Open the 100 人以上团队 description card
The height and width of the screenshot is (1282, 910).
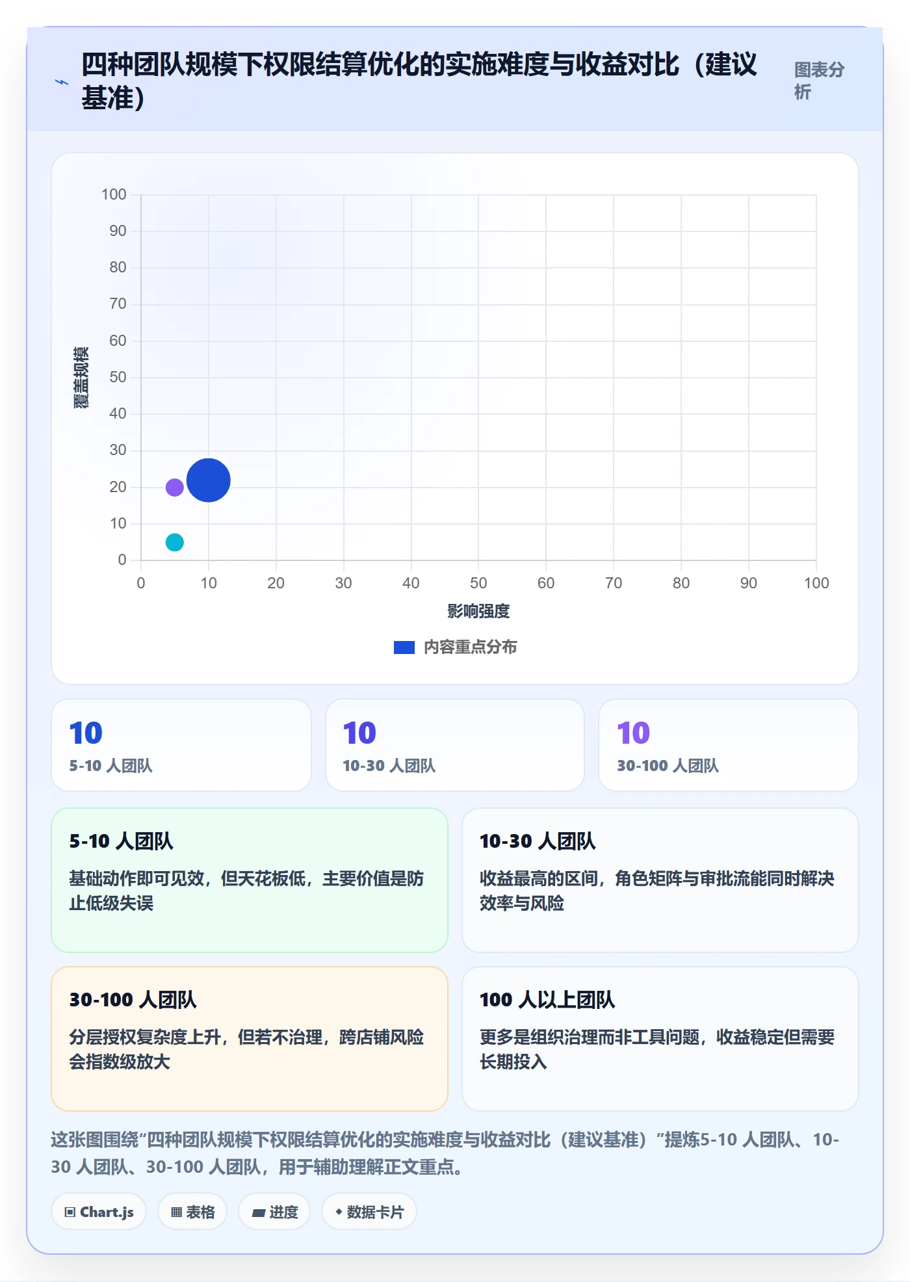pos(660,1039)
